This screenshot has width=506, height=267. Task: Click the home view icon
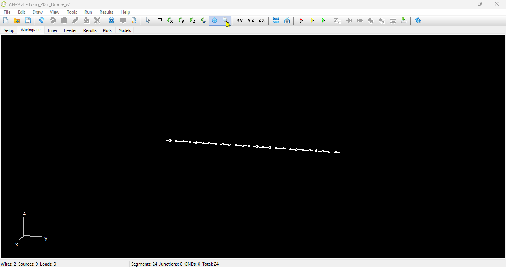point(287,21)
